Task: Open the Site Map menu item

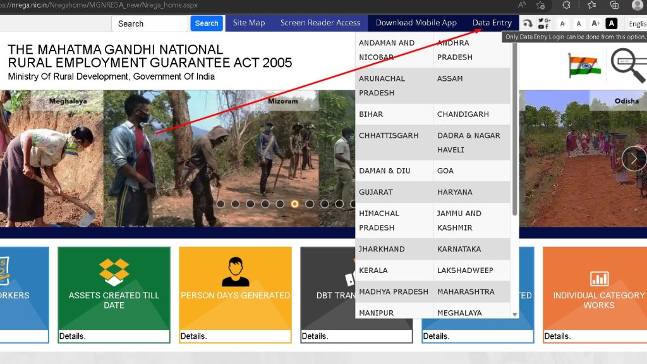Action: point(249,23)
